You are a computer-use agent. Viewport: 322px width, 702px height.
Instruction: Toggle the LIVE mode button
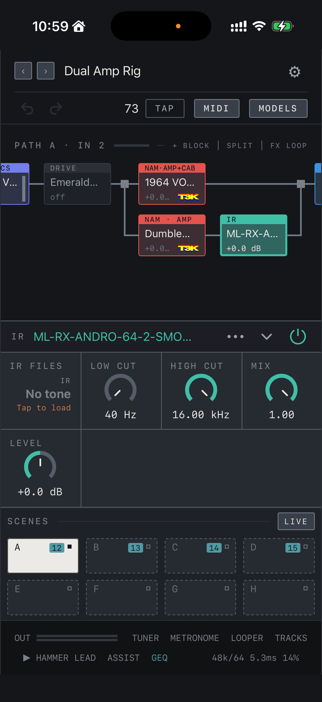coord(296,521)
